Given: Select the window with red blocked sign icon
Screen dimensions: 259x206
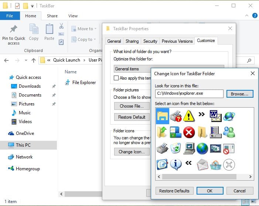Looking at the screenshot, I should coord(229,149).
